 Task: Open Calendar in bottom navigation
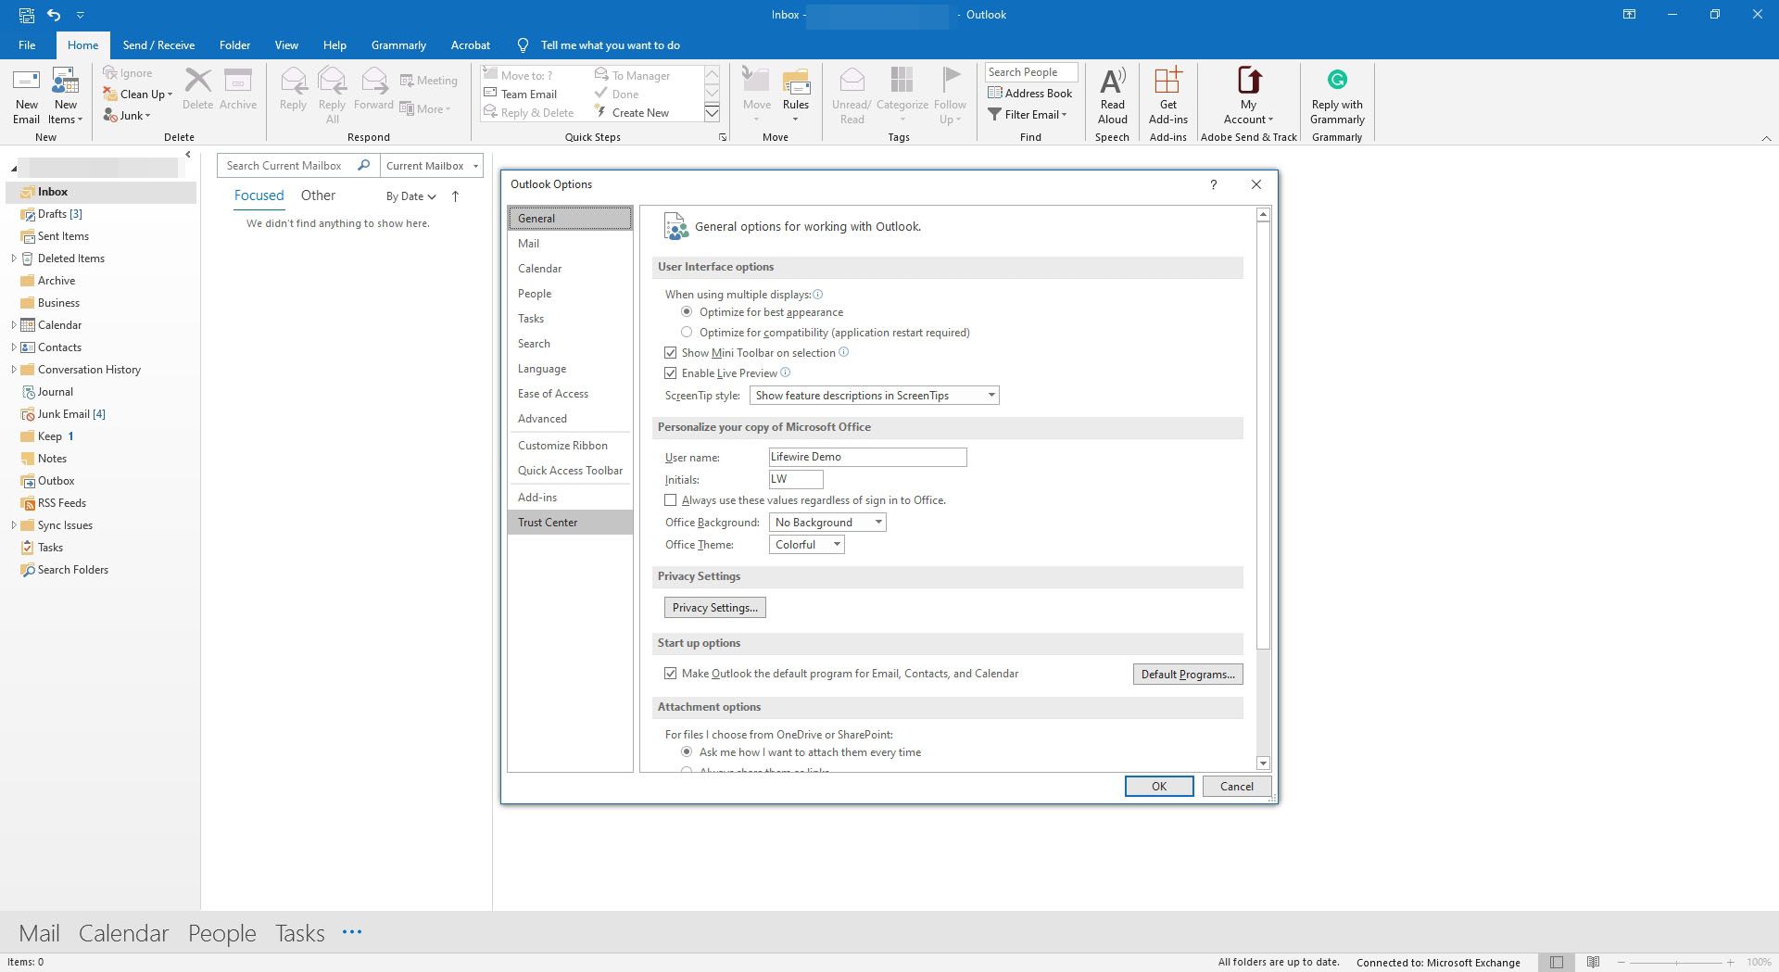(x=123, y=933)
